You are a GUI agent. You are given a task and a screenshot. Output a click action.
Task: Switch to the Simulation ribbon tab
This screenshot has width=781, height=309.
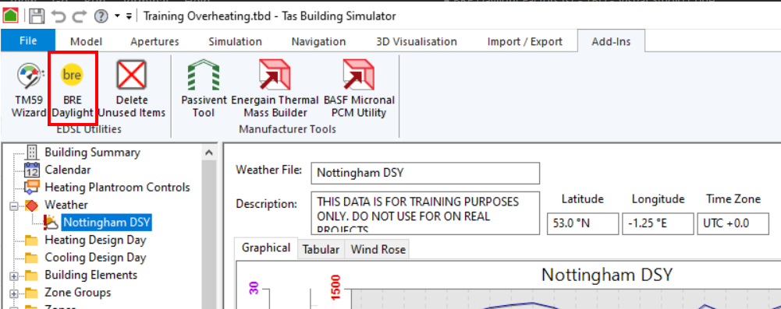[235, 42]
